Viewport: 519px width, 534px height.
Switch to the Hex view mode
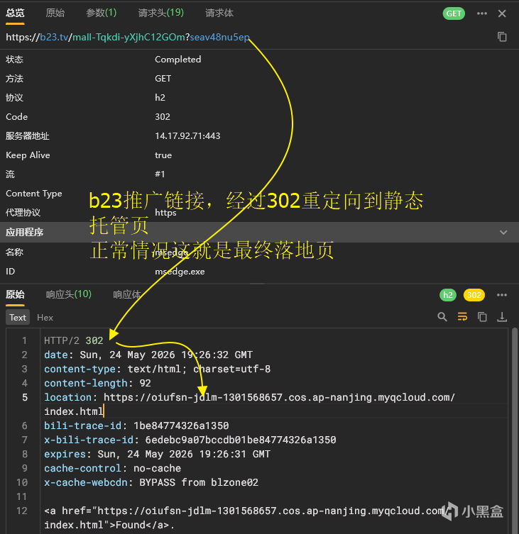point(45,318)
